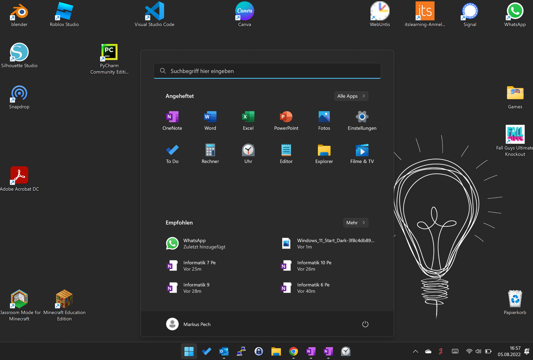Click the Suchbegriff search field
533x360 pixels.
[x=267, y=71]
